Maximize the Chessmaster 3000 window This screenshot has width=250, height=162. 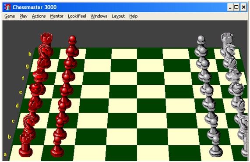[x=236, y=7]
